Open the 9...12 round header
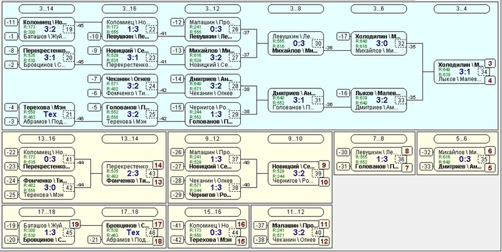 [213, 139]
